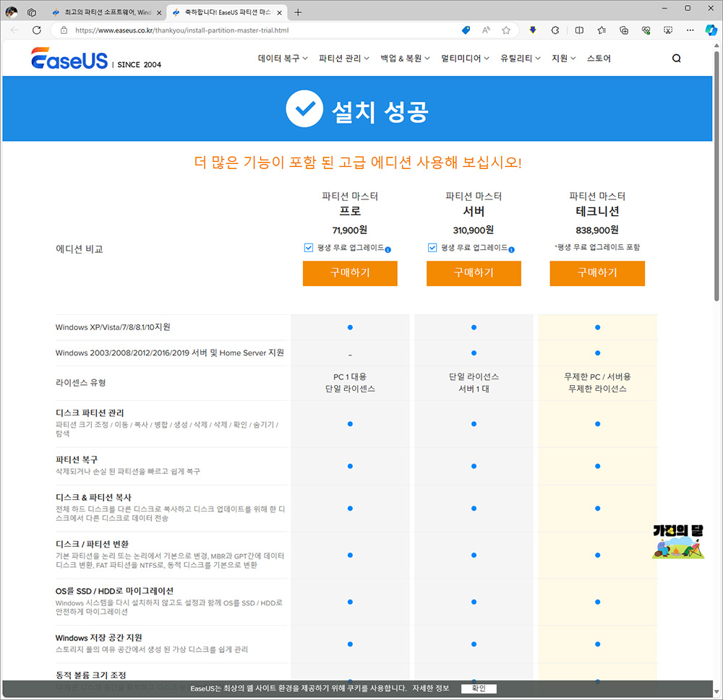
Task: Open the settings and more ellipsis menu
Action: pos(690,30)
